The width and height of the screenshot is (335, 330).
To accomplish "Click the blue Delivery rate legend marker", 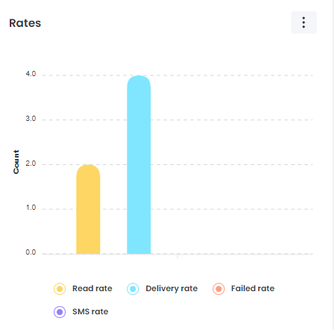I will point(133,289).
